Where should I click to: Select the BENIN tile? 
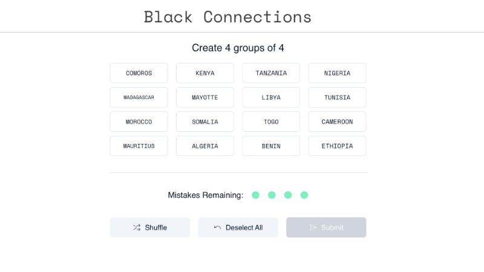pos(271,146)
